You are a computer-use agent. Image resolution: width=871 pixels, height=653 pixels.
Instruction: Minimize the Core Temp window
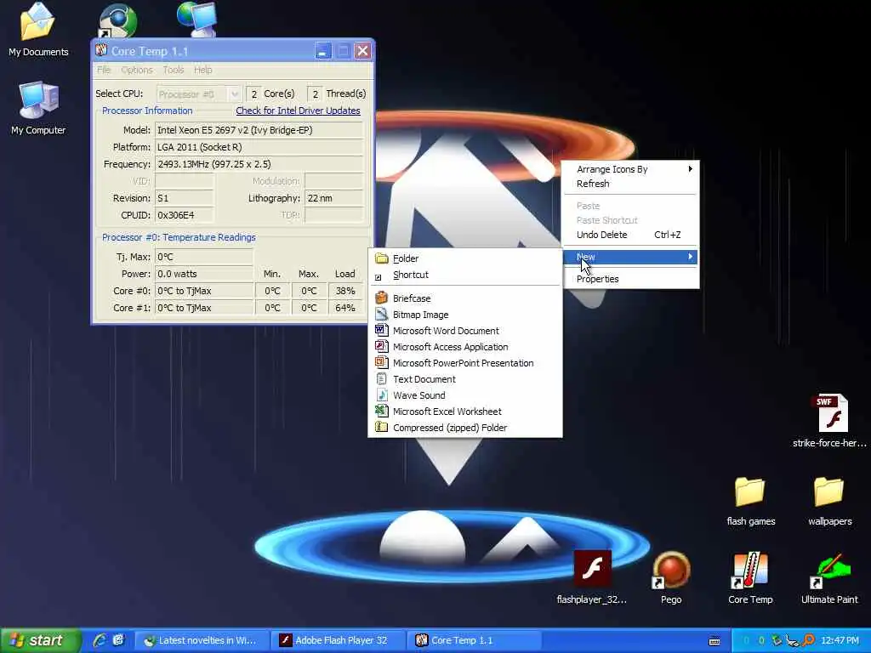[x=323, y=51]
